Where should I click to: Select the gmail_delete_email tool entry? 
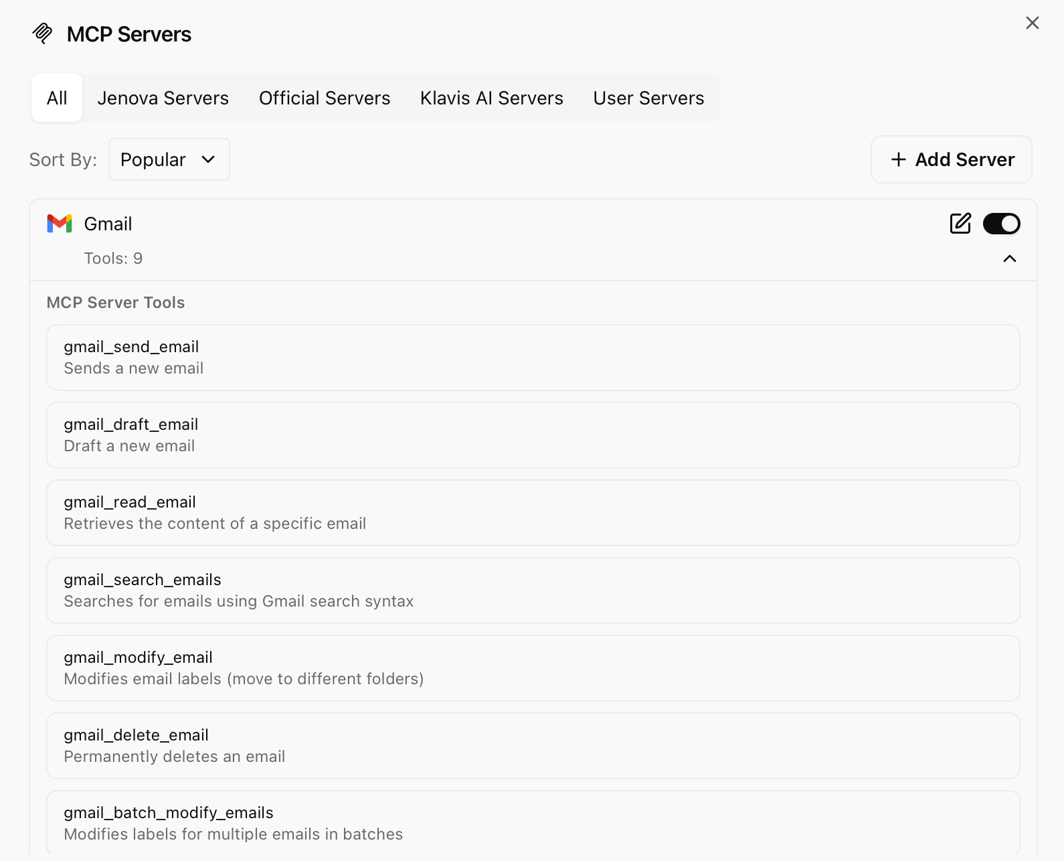[x=533, y=746]
